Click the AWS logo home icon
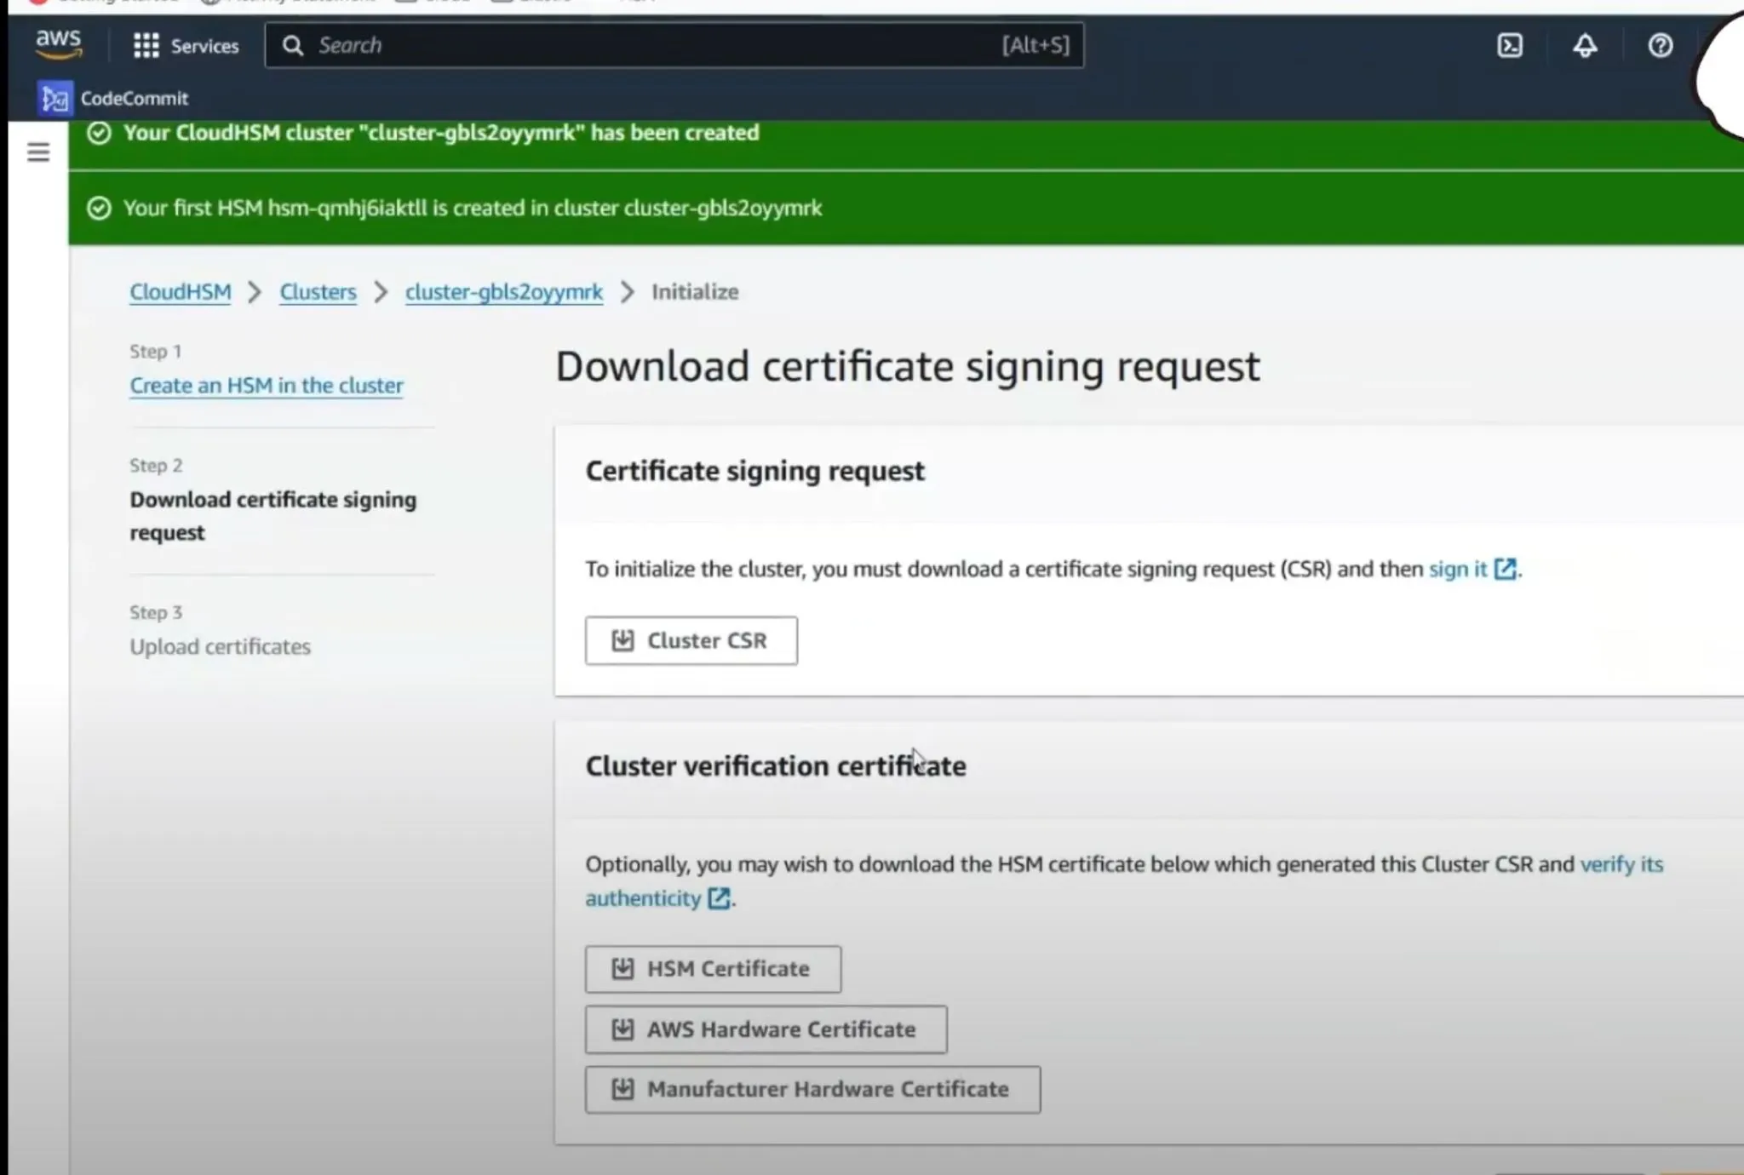The width and height of the screenshot is (1744, 1175). coord(58,44)
